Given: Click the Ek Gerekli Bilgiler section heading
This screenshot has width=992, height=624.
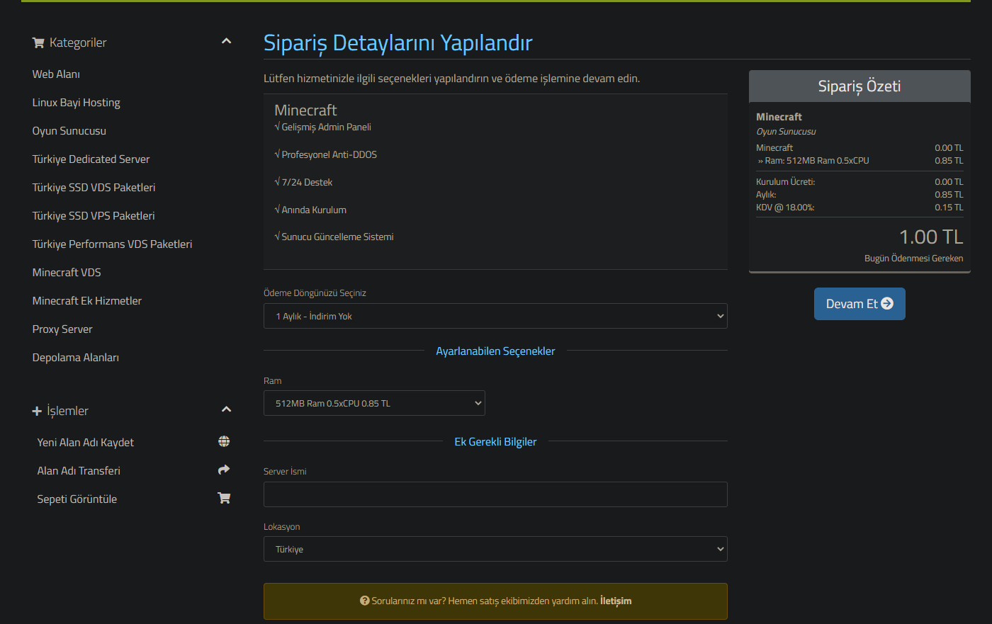Looking at the screenshot, I should pos(495,442).
